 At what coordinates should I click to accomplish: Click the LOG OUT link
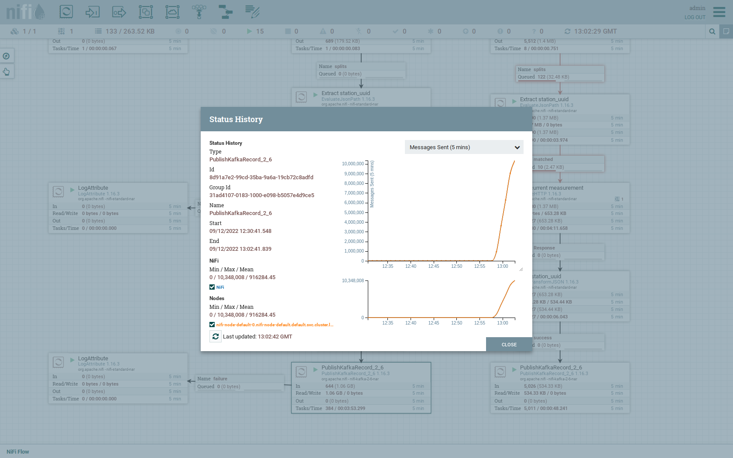[695, 17]
